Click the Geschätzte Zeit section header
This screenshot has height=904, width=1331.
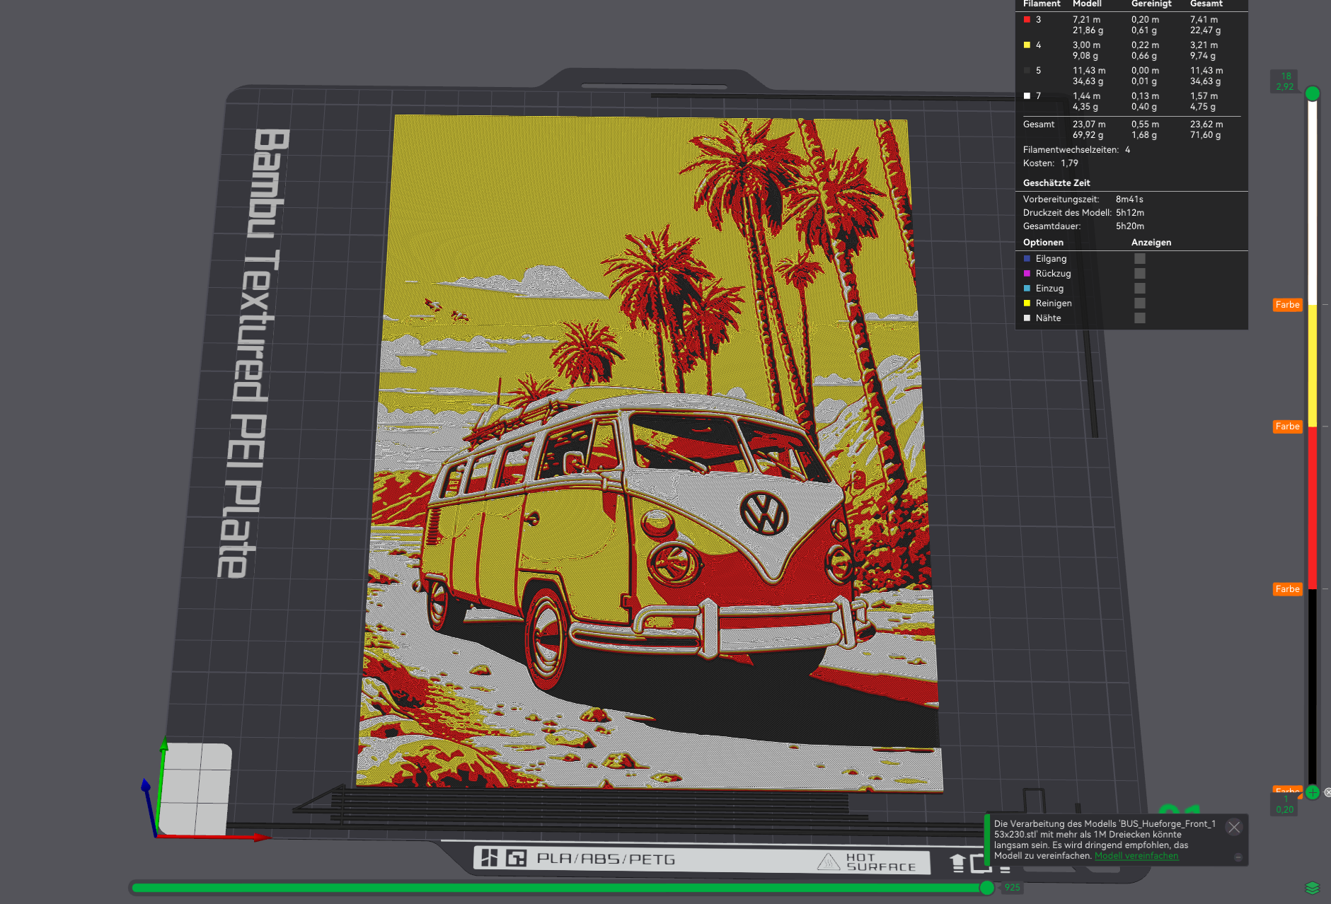[x=1056, y=183]
